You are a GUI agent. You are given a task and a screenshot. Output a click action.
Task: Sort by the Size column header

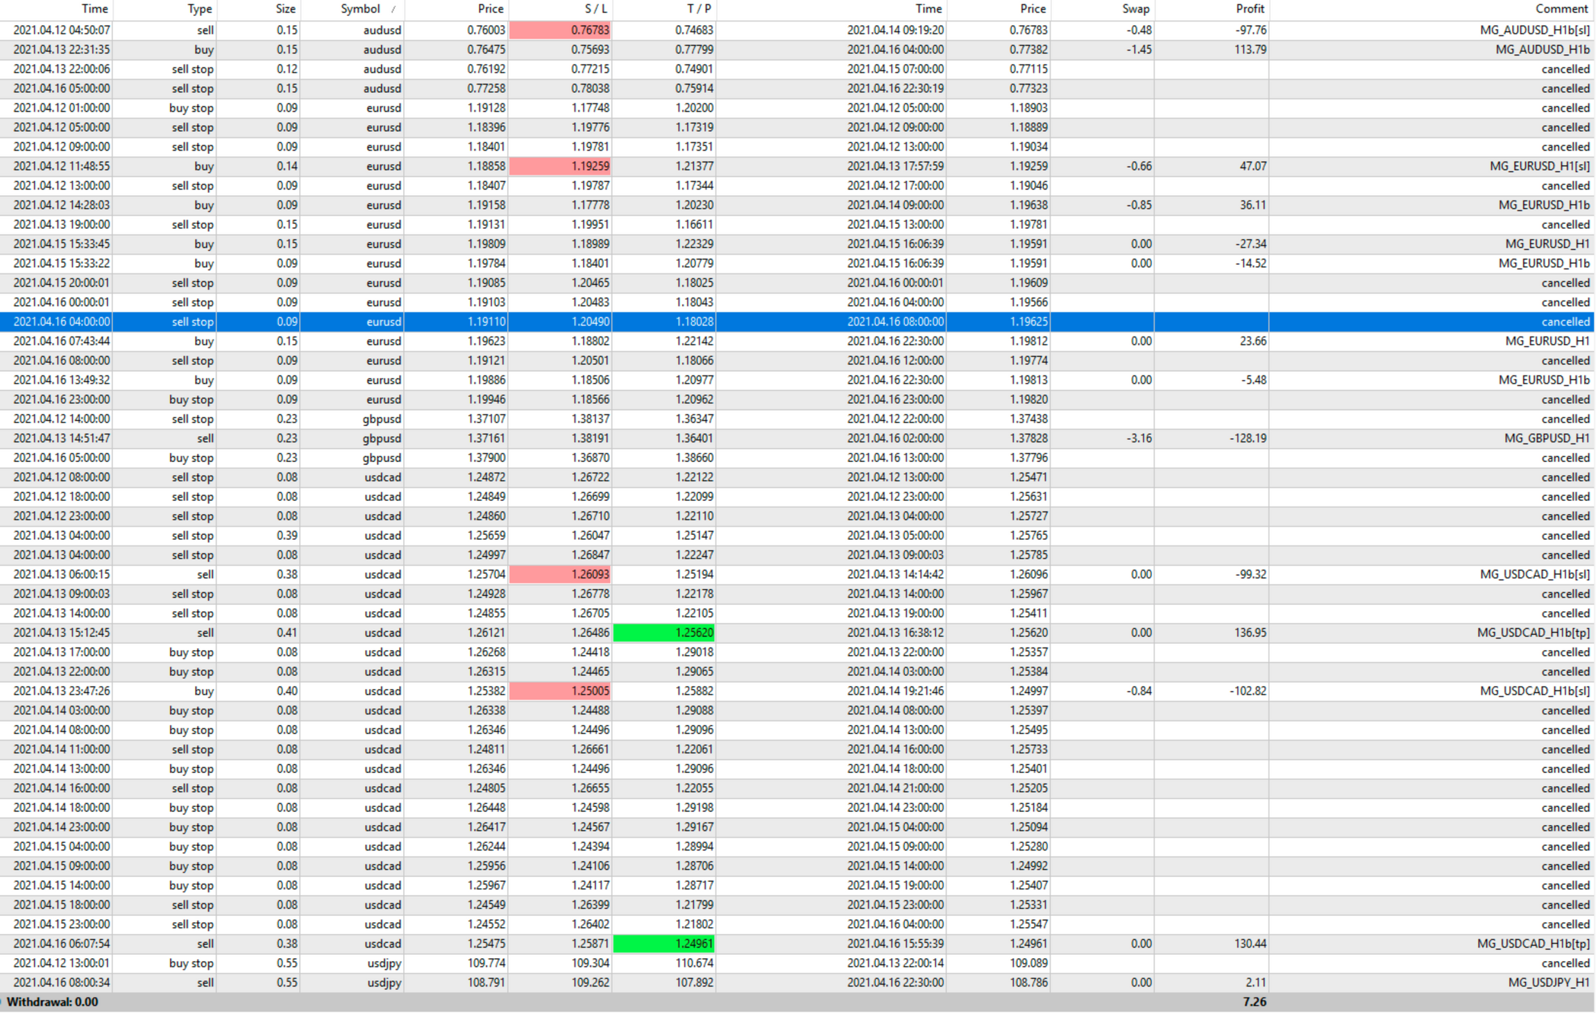coord(285,9)
